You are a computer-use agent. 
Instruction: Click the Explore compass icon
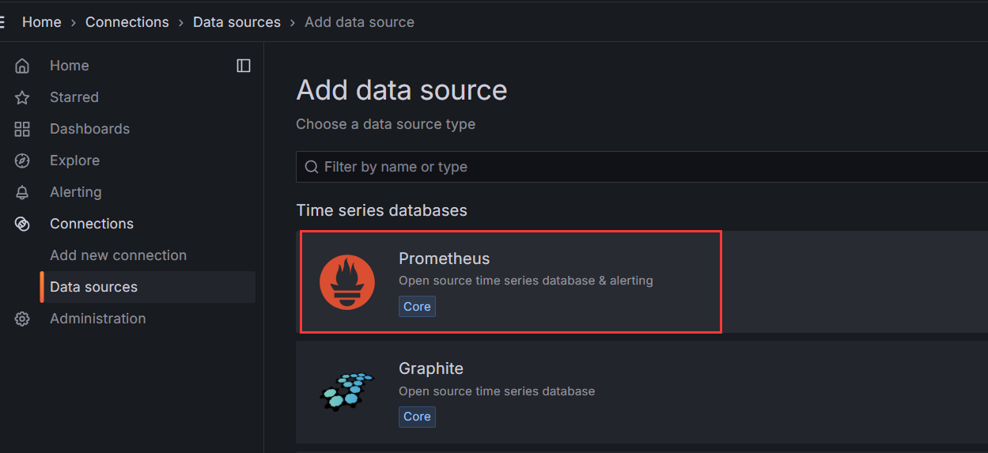[x=22, y=160]
